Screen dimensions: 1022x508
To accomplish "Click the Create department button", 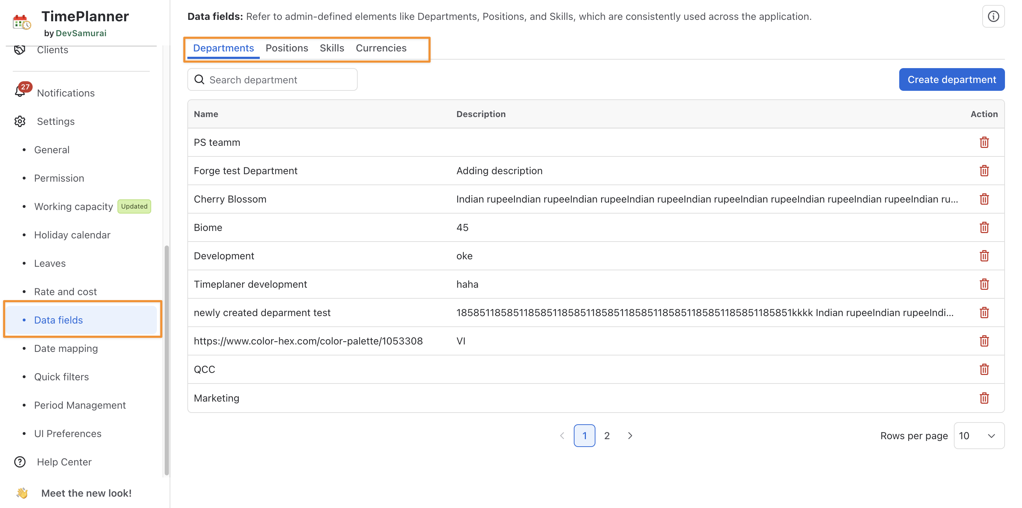I will pos(951,80).
